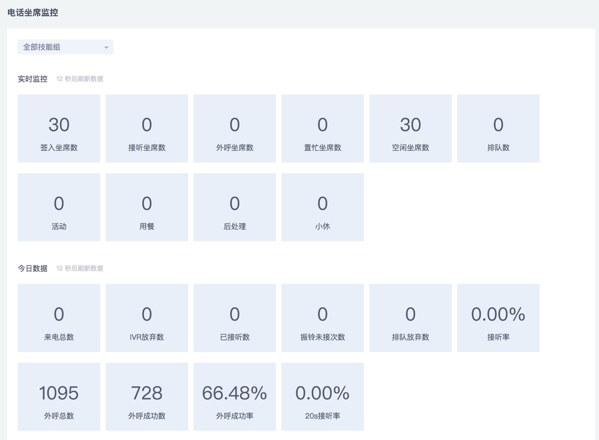
Task: Select the 用餐 status card
Action: click(147, 207)
